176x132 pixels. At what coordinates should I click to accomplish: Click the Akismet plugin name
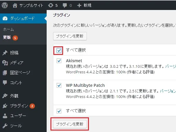point(74,61)
